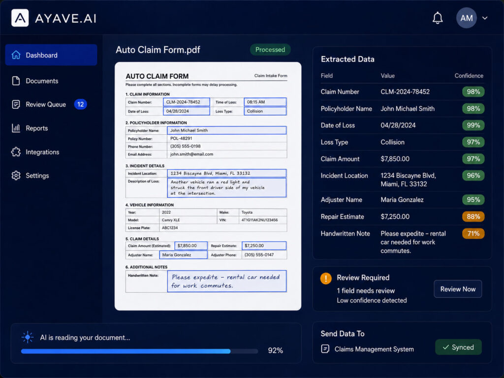Click the Review Queue checklist icon
The width and height of the screenshot is (504, 378).
16,104
